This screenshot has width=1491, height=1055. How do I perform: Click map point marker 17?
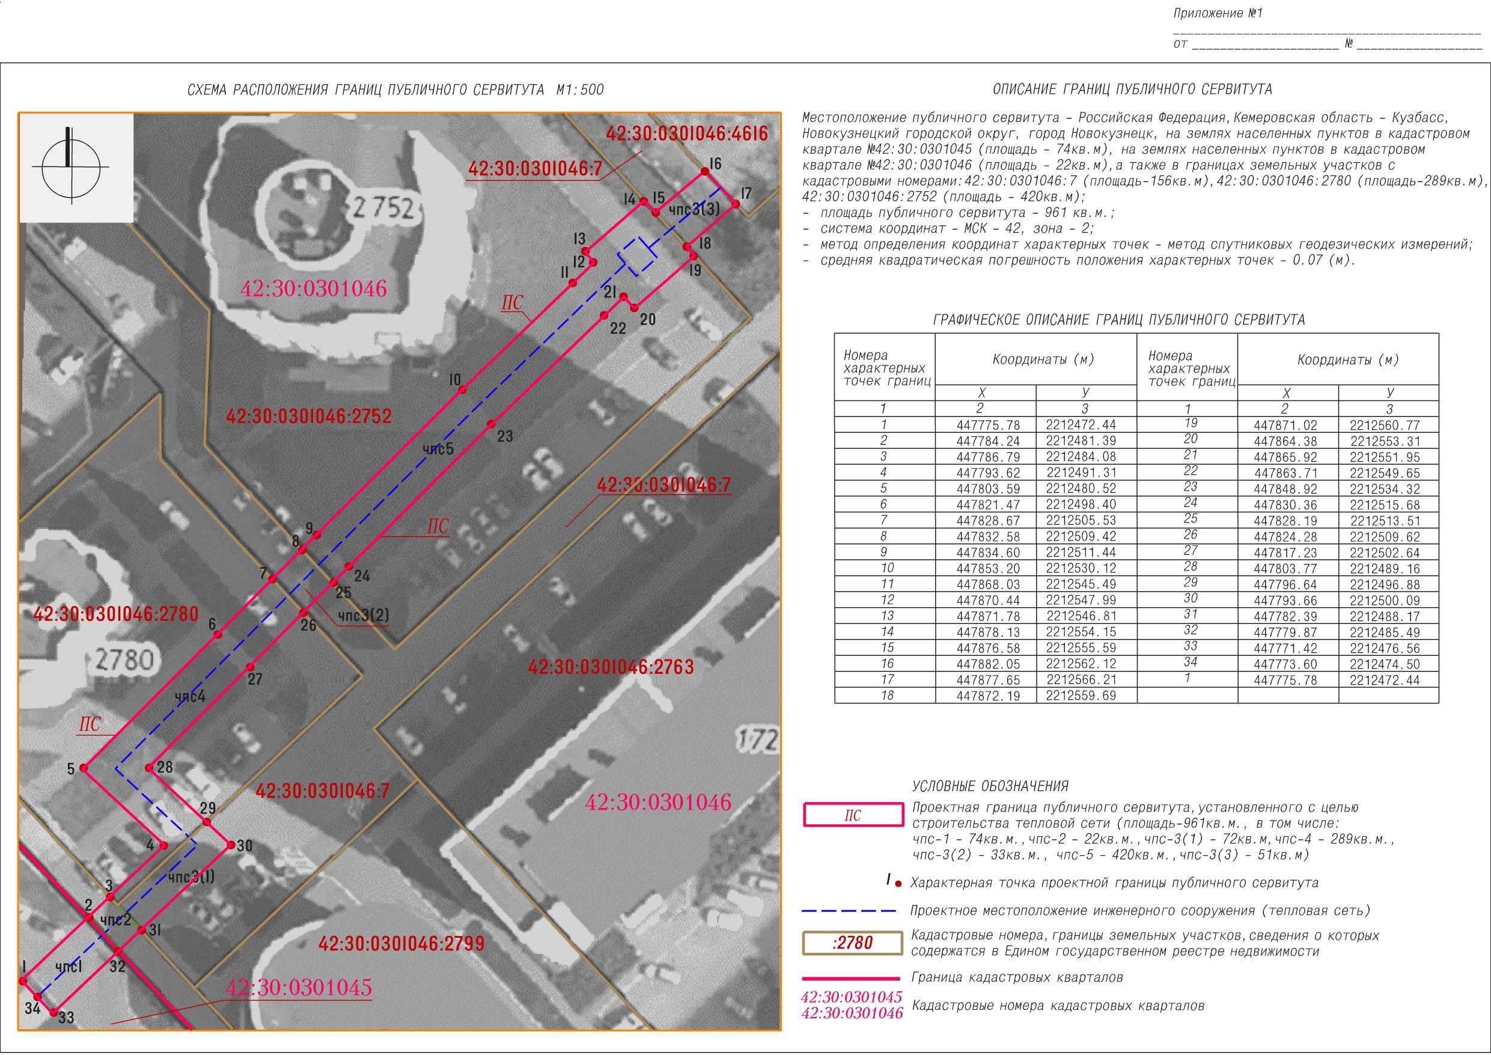(736, 204)
